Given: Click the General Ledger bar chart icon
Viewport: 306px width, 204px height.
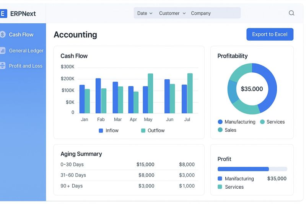Looking at the screenshot, I should click(x=3, y=51).
